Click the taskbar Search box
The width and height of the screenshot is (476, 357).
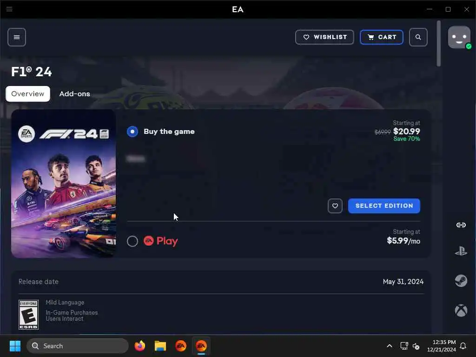[x=78, y=346]
